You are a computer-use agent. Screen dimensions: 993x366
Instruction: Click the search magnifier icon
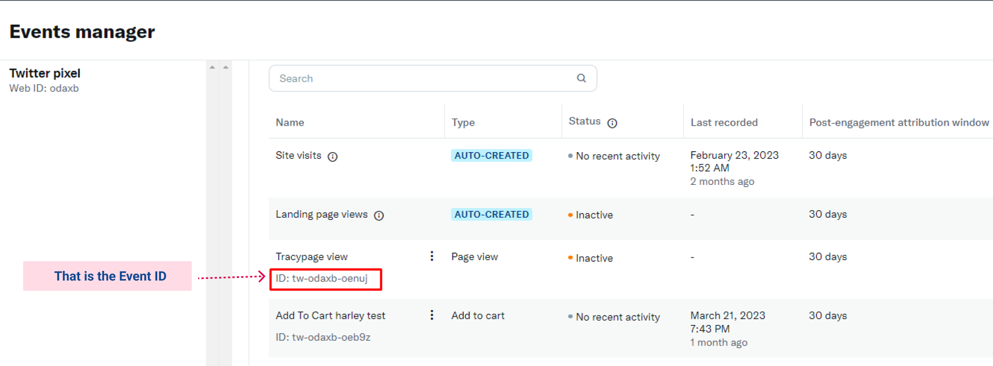581,78
